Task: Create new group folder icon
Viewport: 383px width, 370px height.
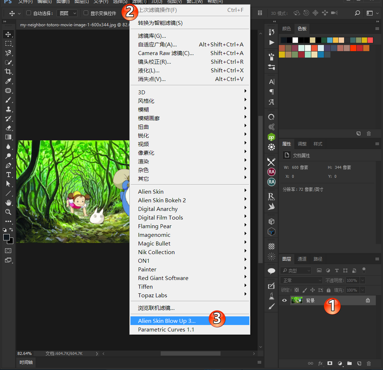Action: [x=349, y=364]
